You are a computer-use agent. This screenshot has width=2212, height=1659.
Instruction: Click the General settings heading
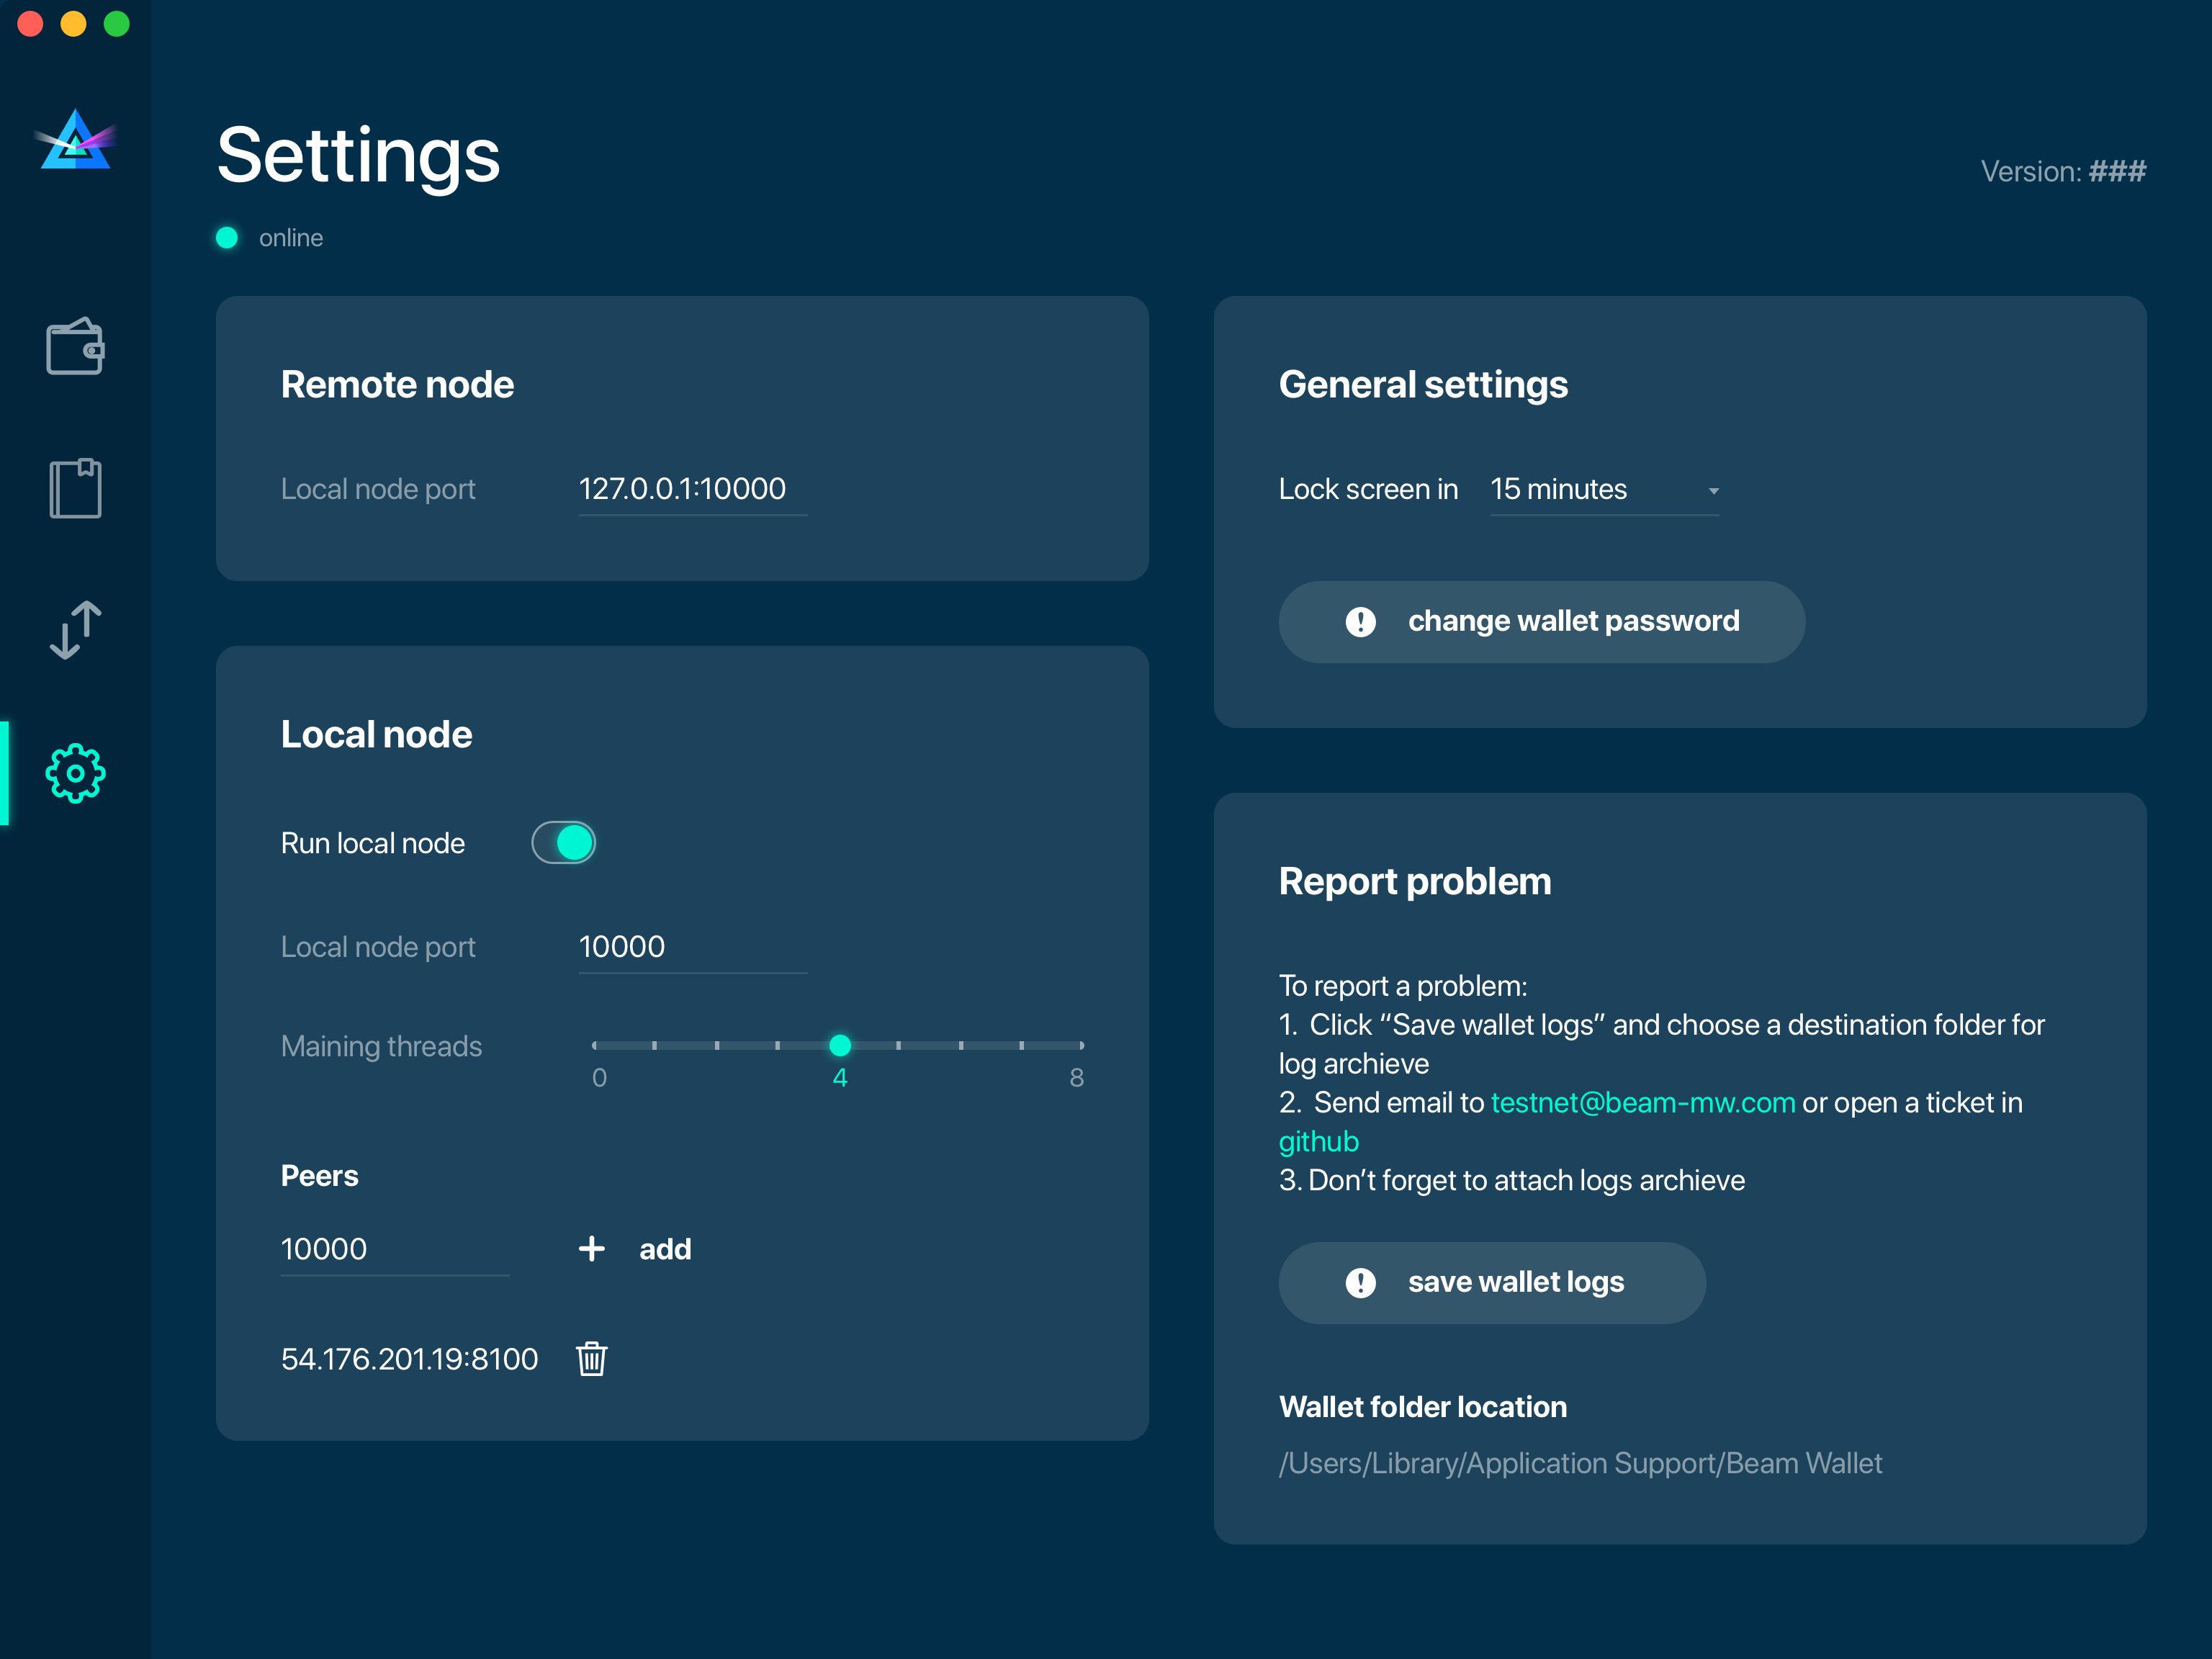tap(1423, 385)
